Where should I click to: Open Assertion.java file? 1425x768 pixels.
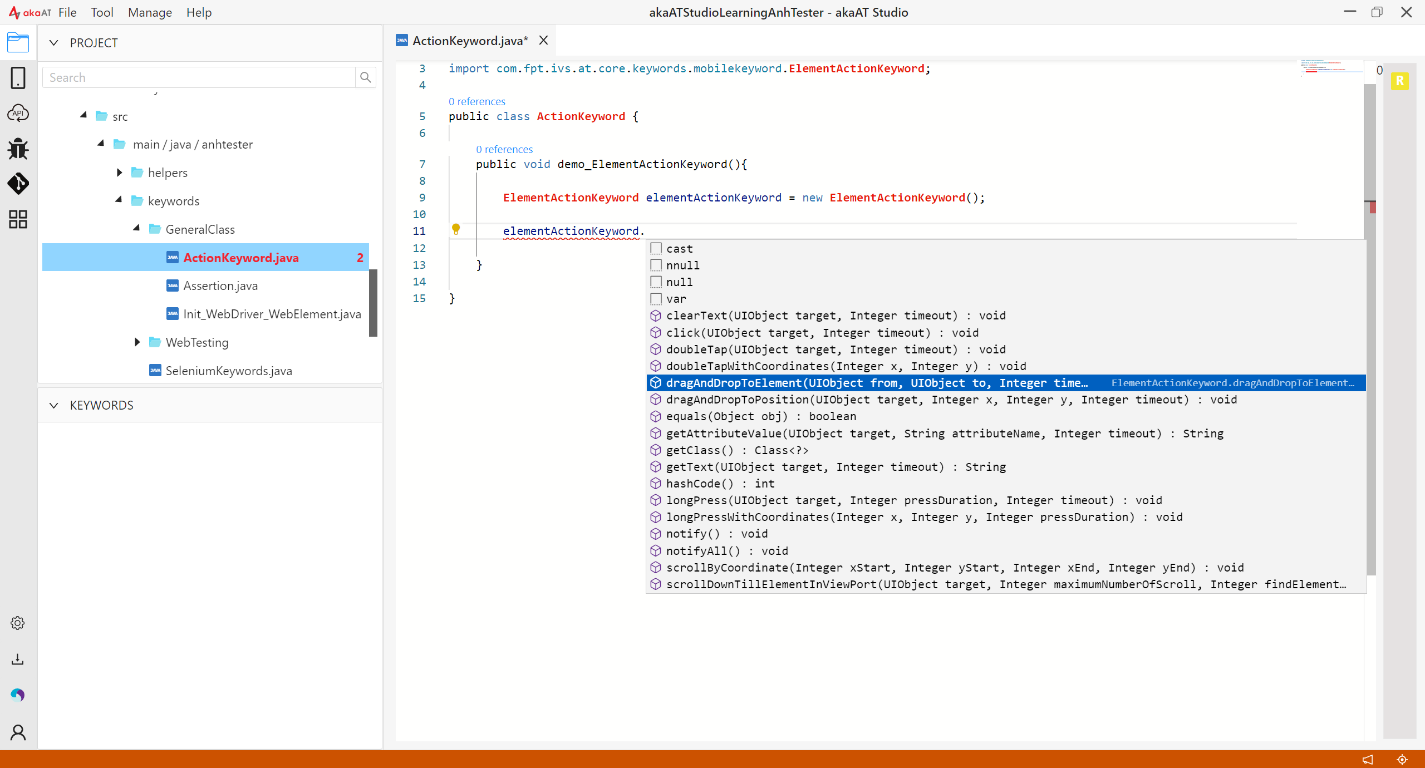click(220, 285)
